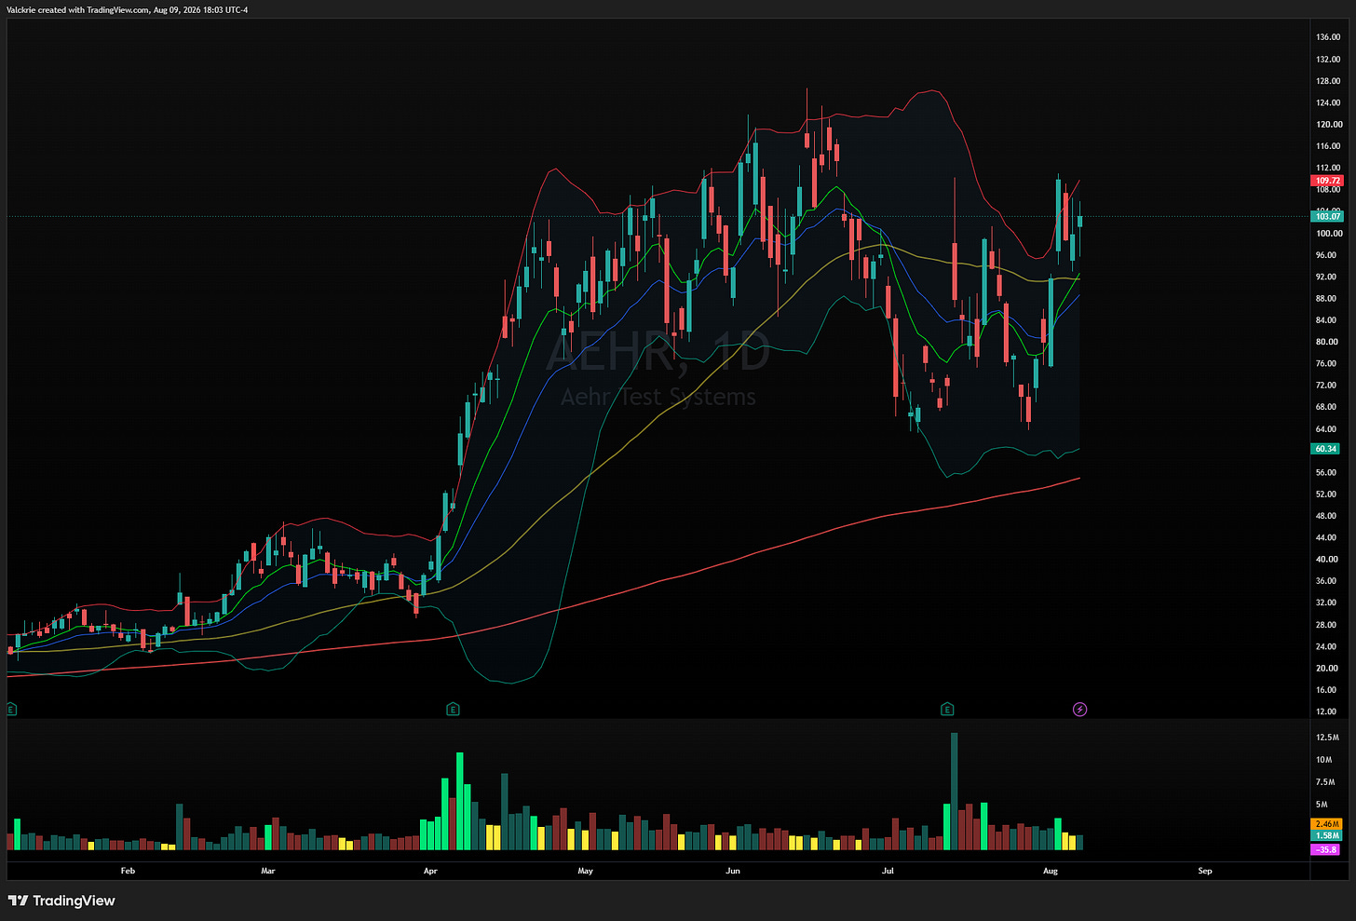The width and height of the screenshot is (1356, 921).
Task: Click the 32.00 price scale label
Action: pyautogui.click(x=1326, y=603)
